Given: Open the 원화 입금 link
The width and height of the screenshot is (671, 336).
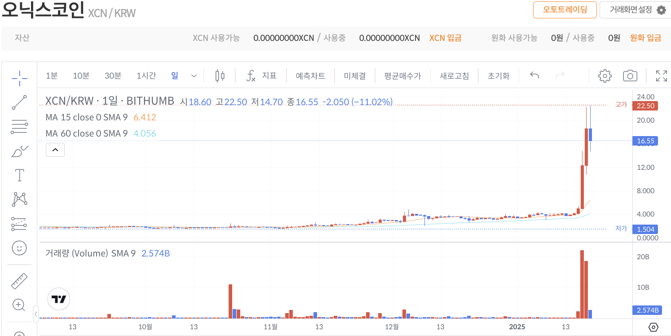Looking at the screenshot, I should (x=645, y=38).
